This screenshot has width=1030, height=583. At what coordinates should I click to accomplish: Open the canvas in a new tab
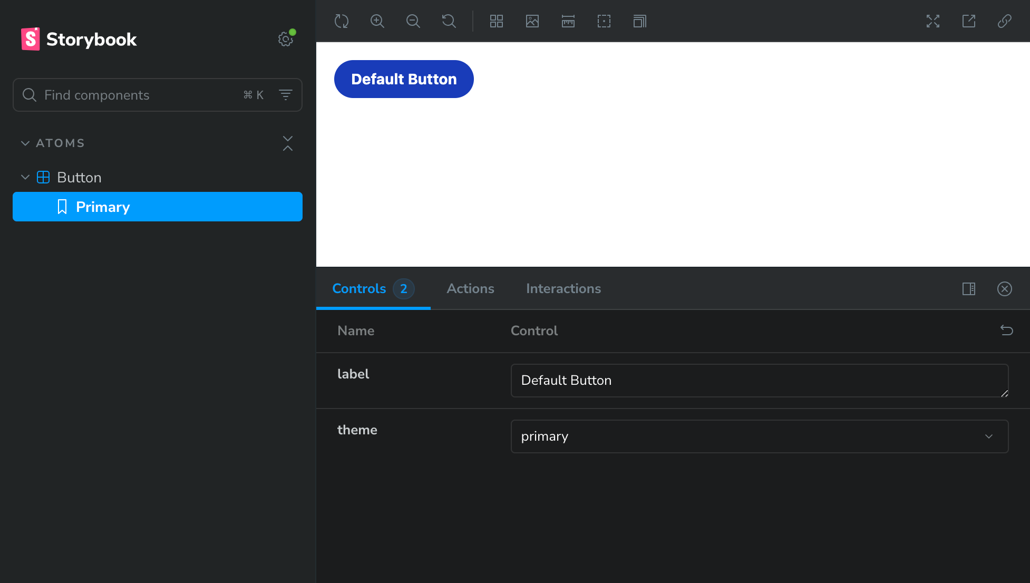pos(968,21)
